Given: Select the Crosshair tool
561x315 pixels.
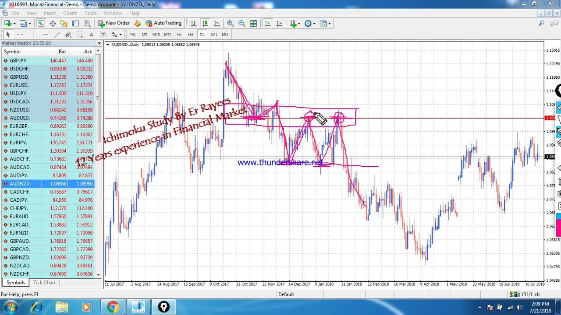Looking at the screenshot, I should tap(20, 35).
